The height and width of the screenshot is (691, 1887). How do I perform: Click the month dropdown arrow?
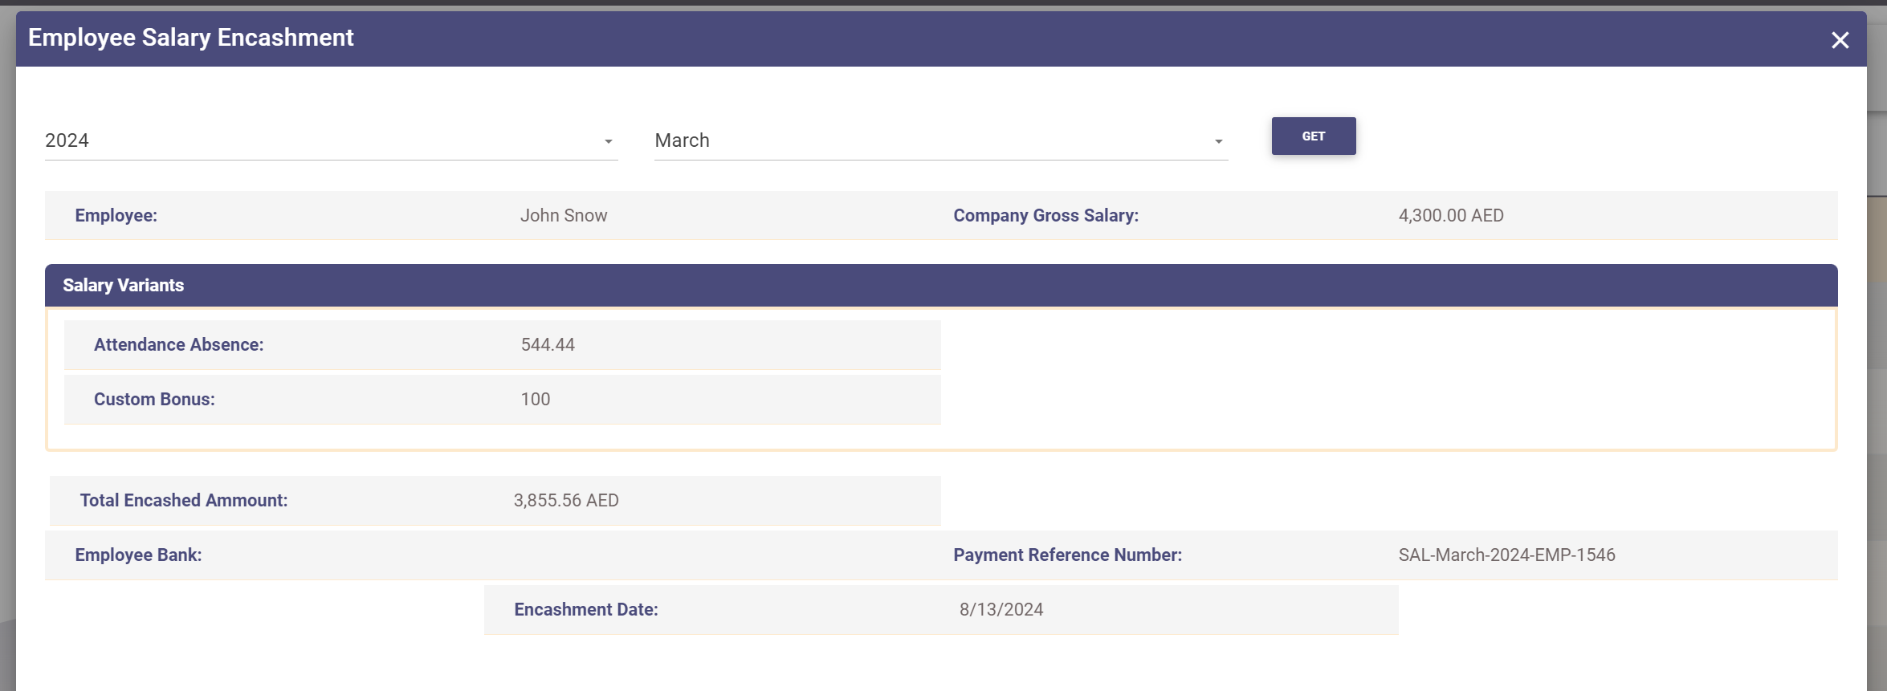(x=1219, y=141)
